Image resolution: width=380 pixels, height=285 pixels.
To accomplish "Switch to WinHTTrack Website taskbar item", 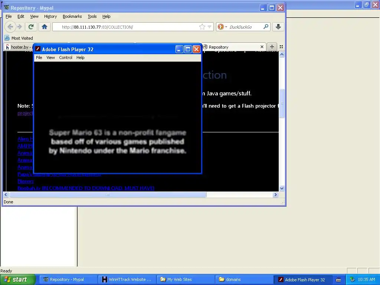I will (x=127, y=279).
